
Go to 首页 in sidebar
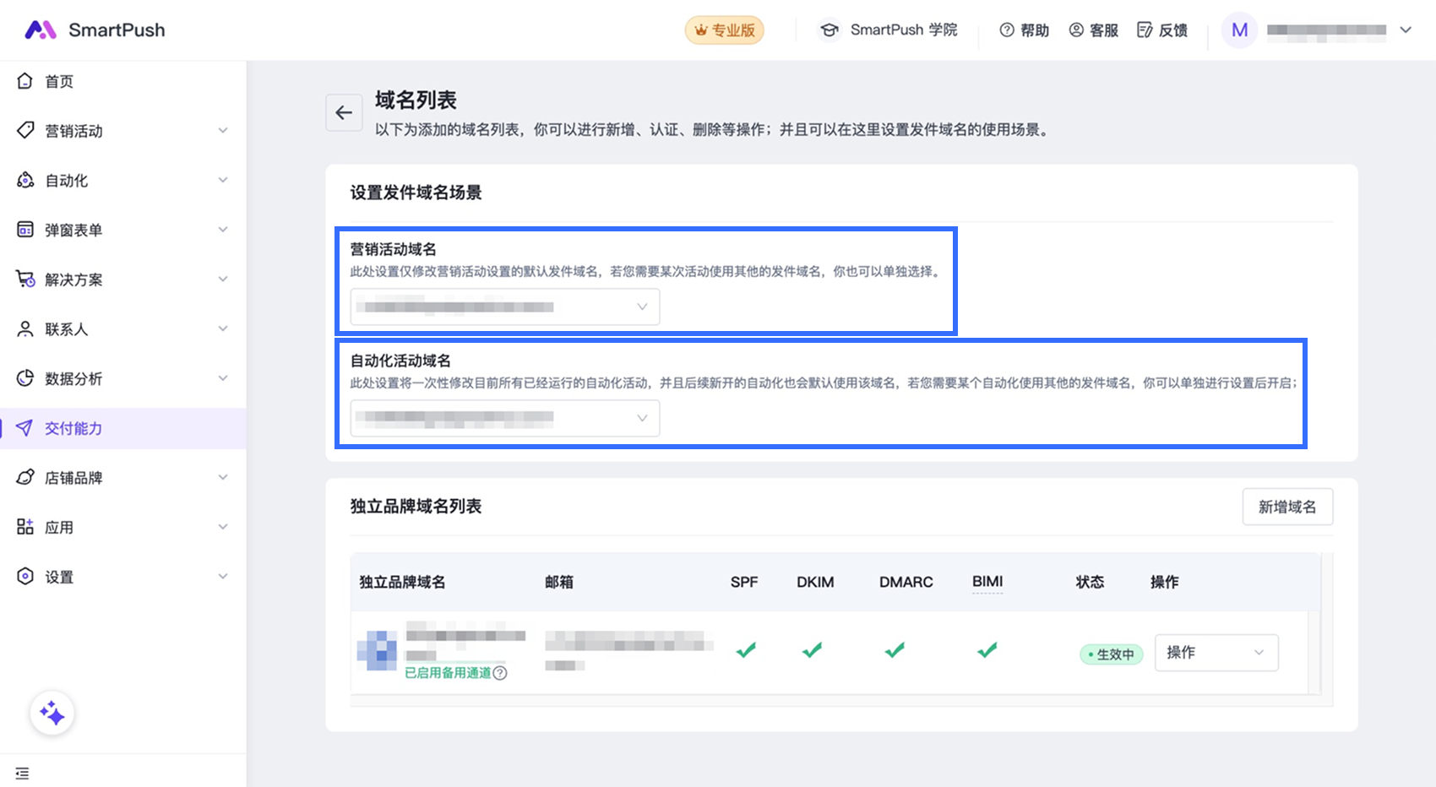coord(59,81)
